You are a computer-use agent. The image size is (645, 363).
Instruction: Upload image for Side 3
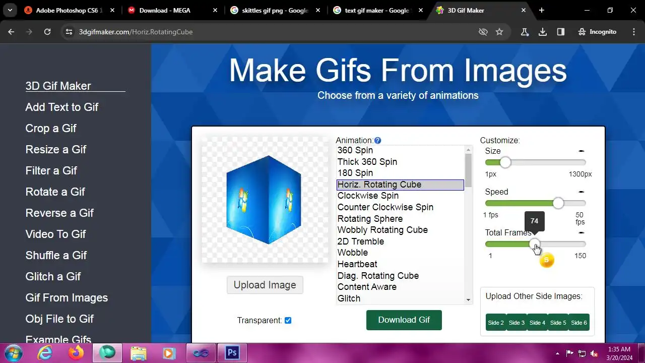click(x=517, y=323)
